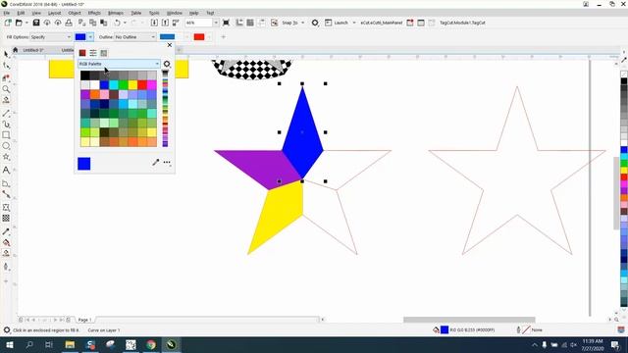Click the Launch button
Screen dimensions: 628x353
point(337,23)
